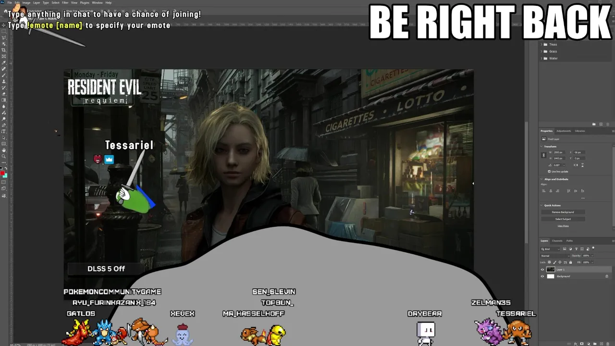Image resolution: width=615 pixels, height=346 pixels.
Task: Select the Path Selection tool
Action: pos(3,137)
